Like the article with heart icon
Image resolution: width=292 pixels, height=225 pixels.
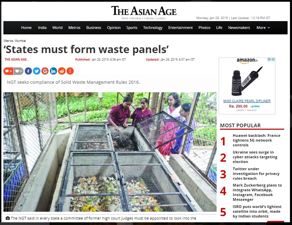(x=18, y=71)
